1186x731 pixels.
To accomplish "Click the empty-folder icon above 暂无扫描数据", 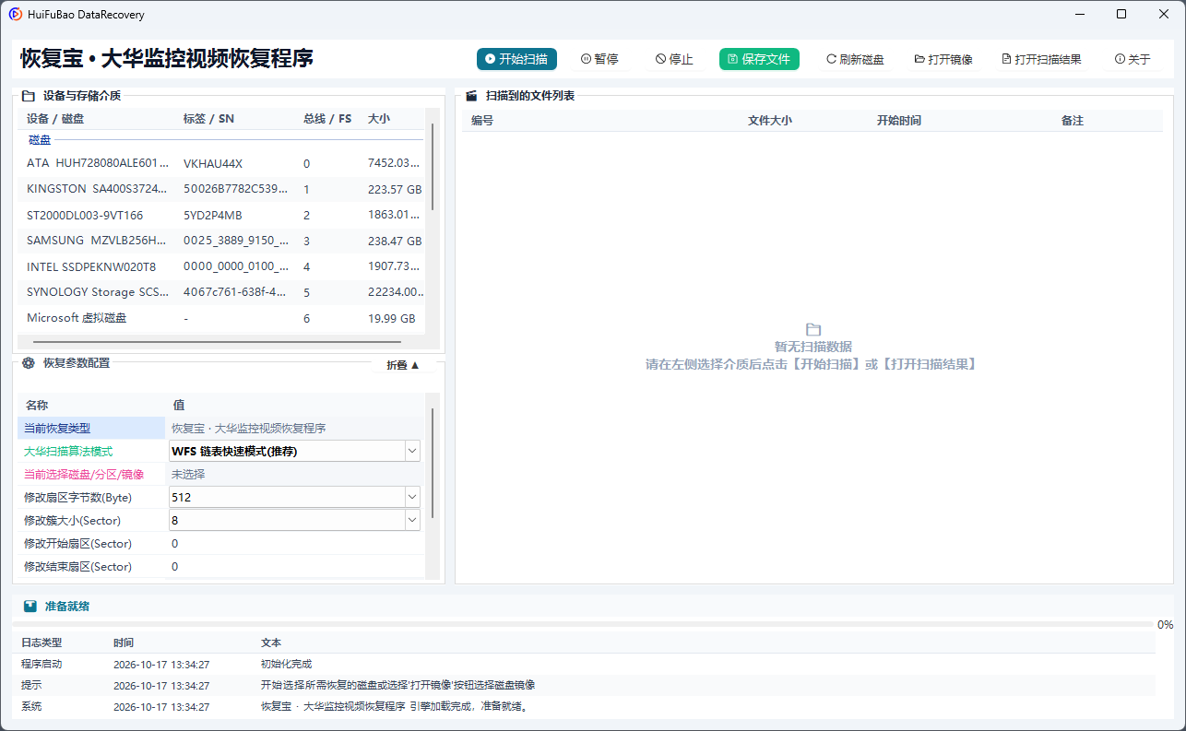I will click(x=812, y=329).
